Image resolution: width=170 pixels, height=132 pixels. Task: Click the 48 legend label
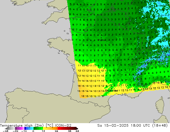(77, 131)
